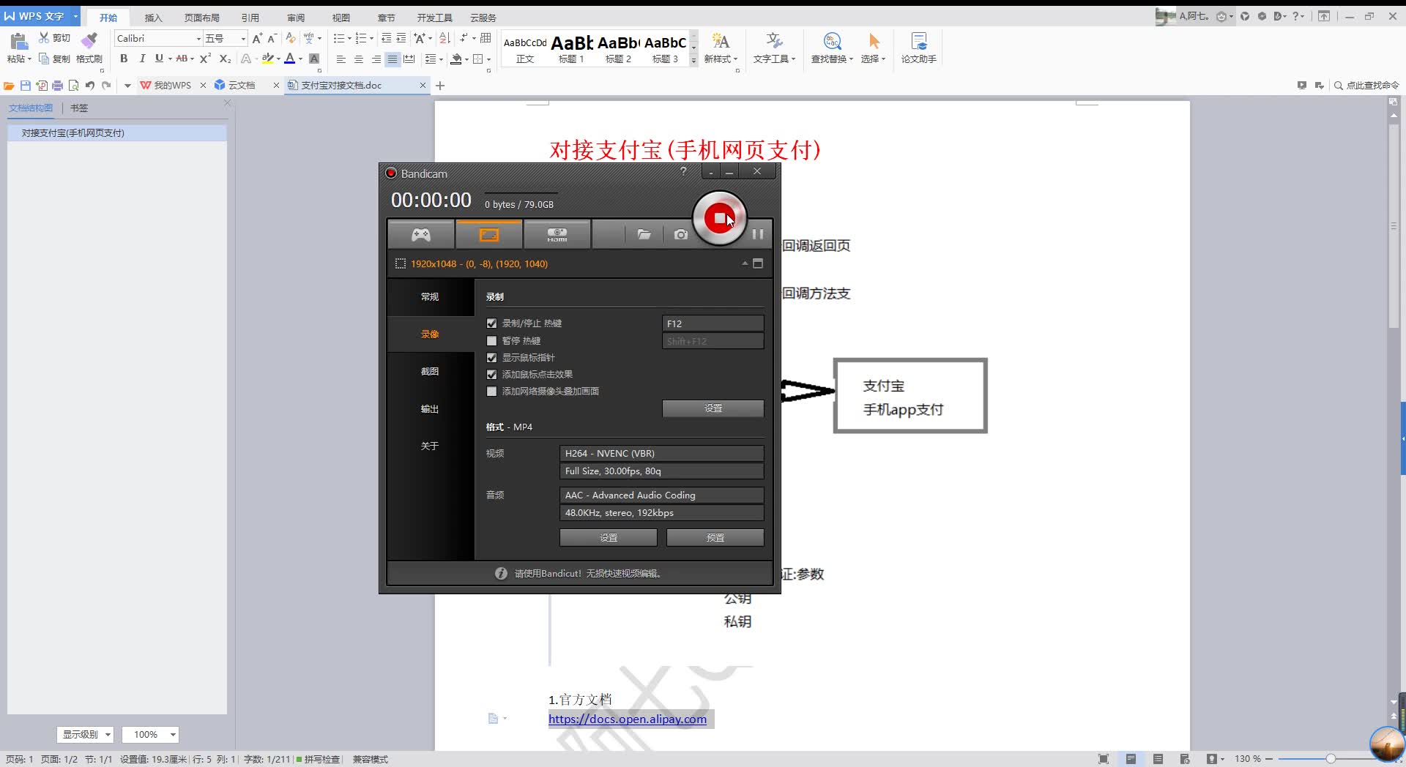
Task: Click the font color A swatch
Action: [x=290, y=59]
